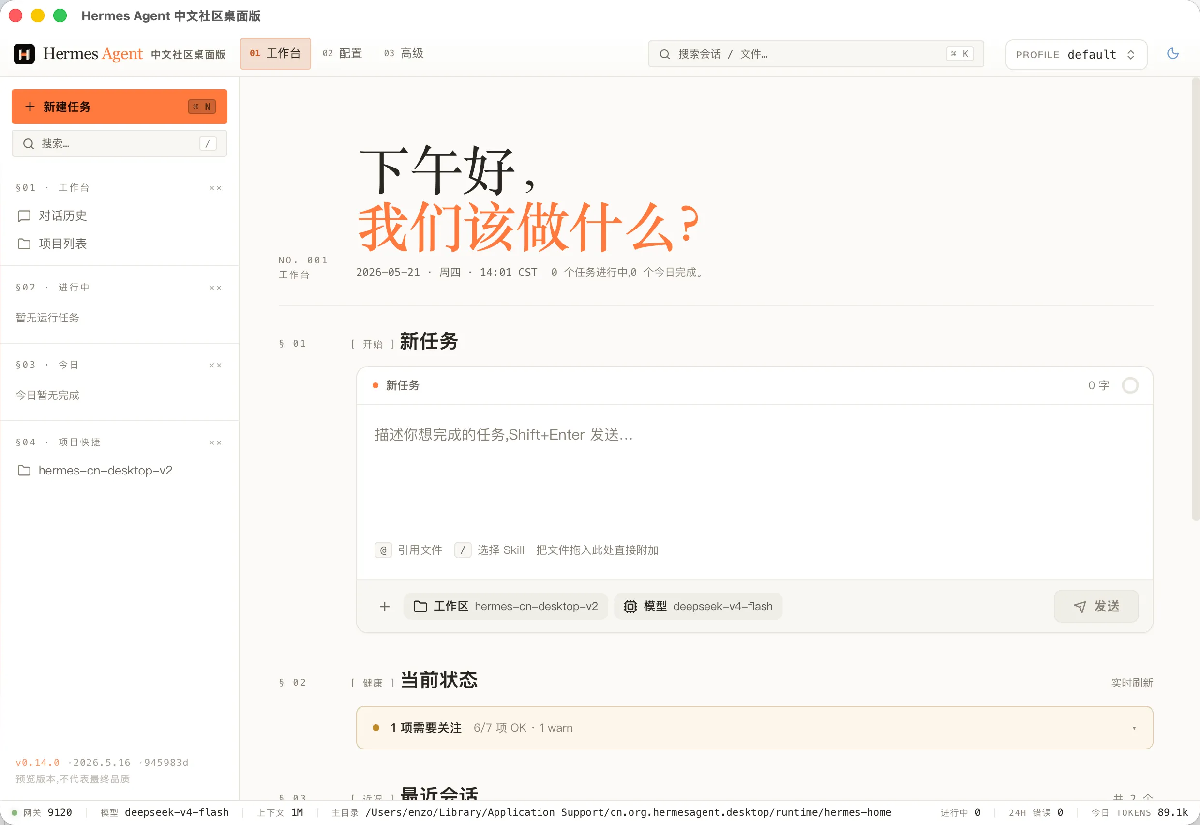Click the ⌘ N badge on 新建任务
The height and width of the screenshot is (825, 1200).
point(202,107)
